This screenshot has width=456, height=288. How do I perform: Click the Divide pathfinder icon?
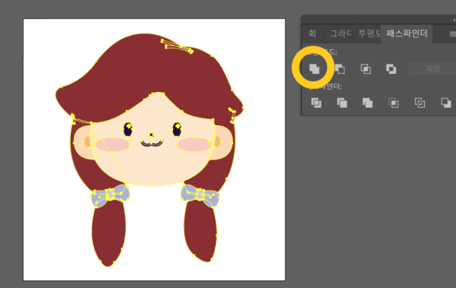click(x=316, y=103)
